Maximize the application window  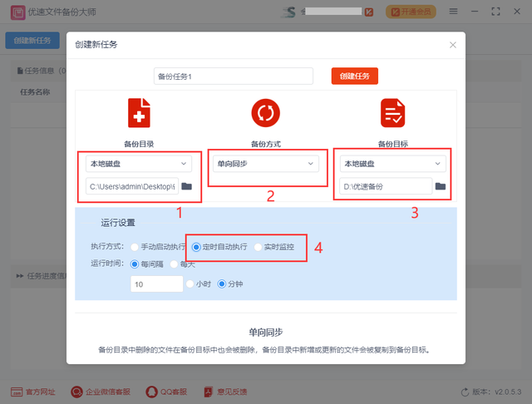(x=495, y=12)
